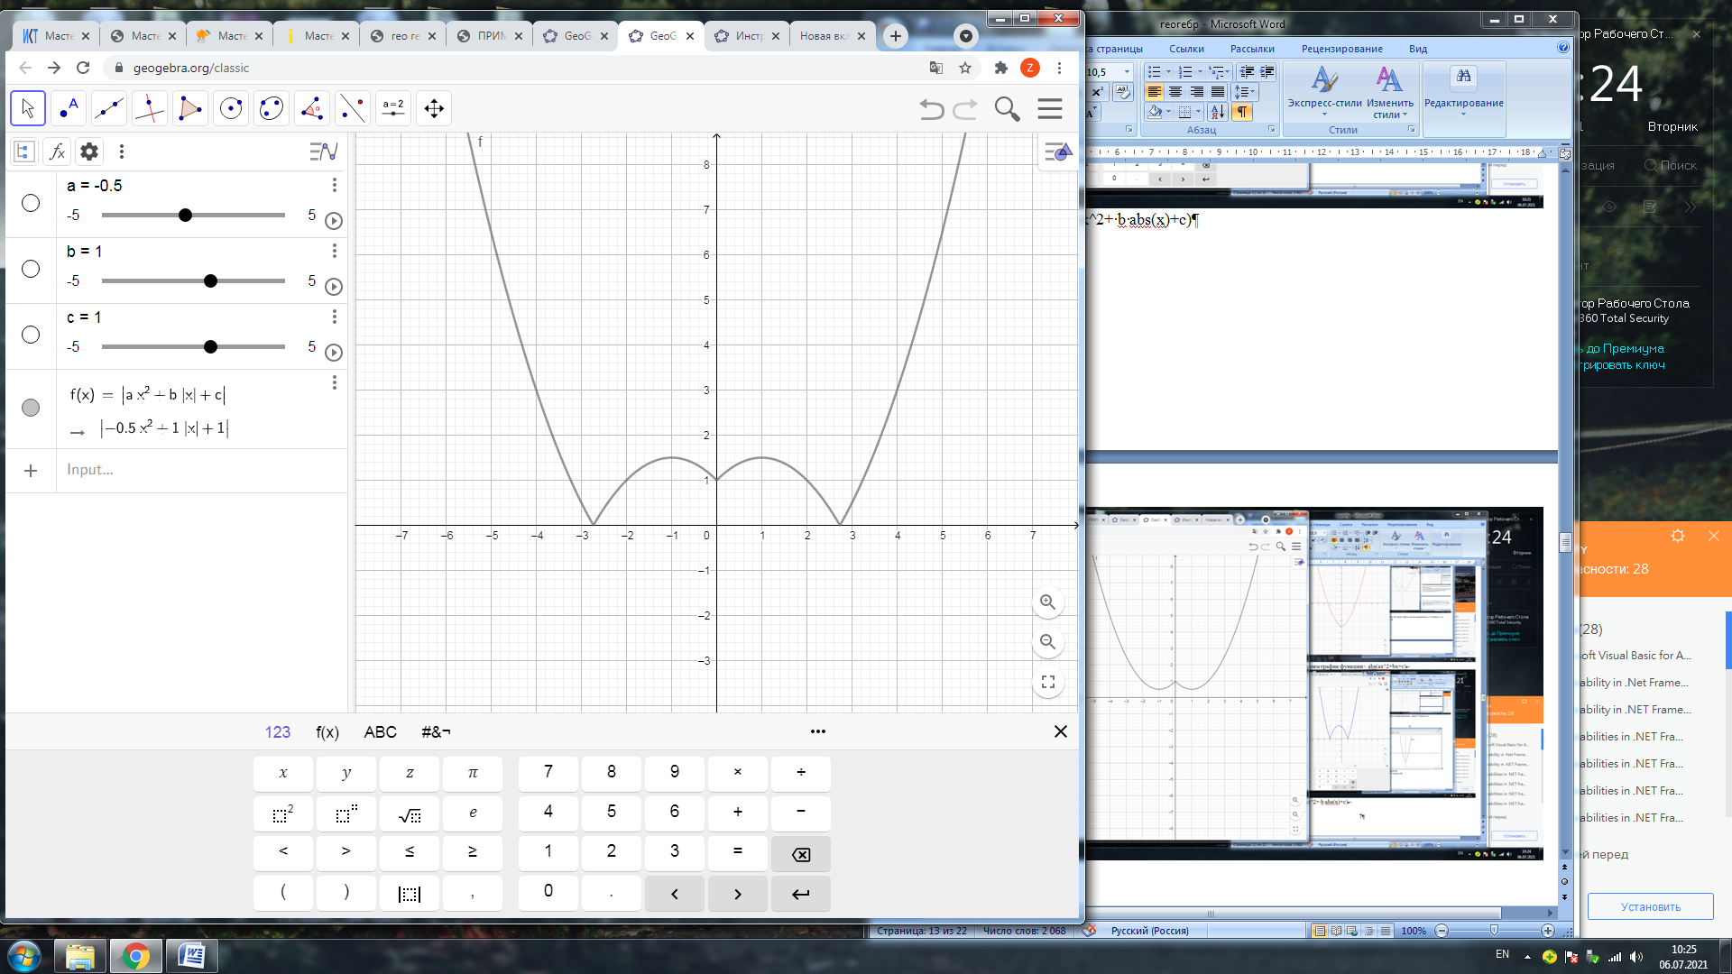Start animation of slider a

pyautogui.click(x=333, y=221)
